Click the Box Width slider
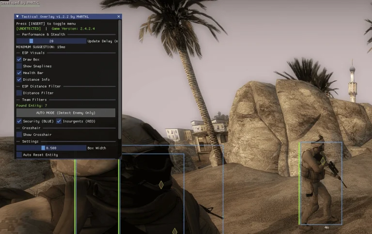Screen dimensions: 372x234 51,148
